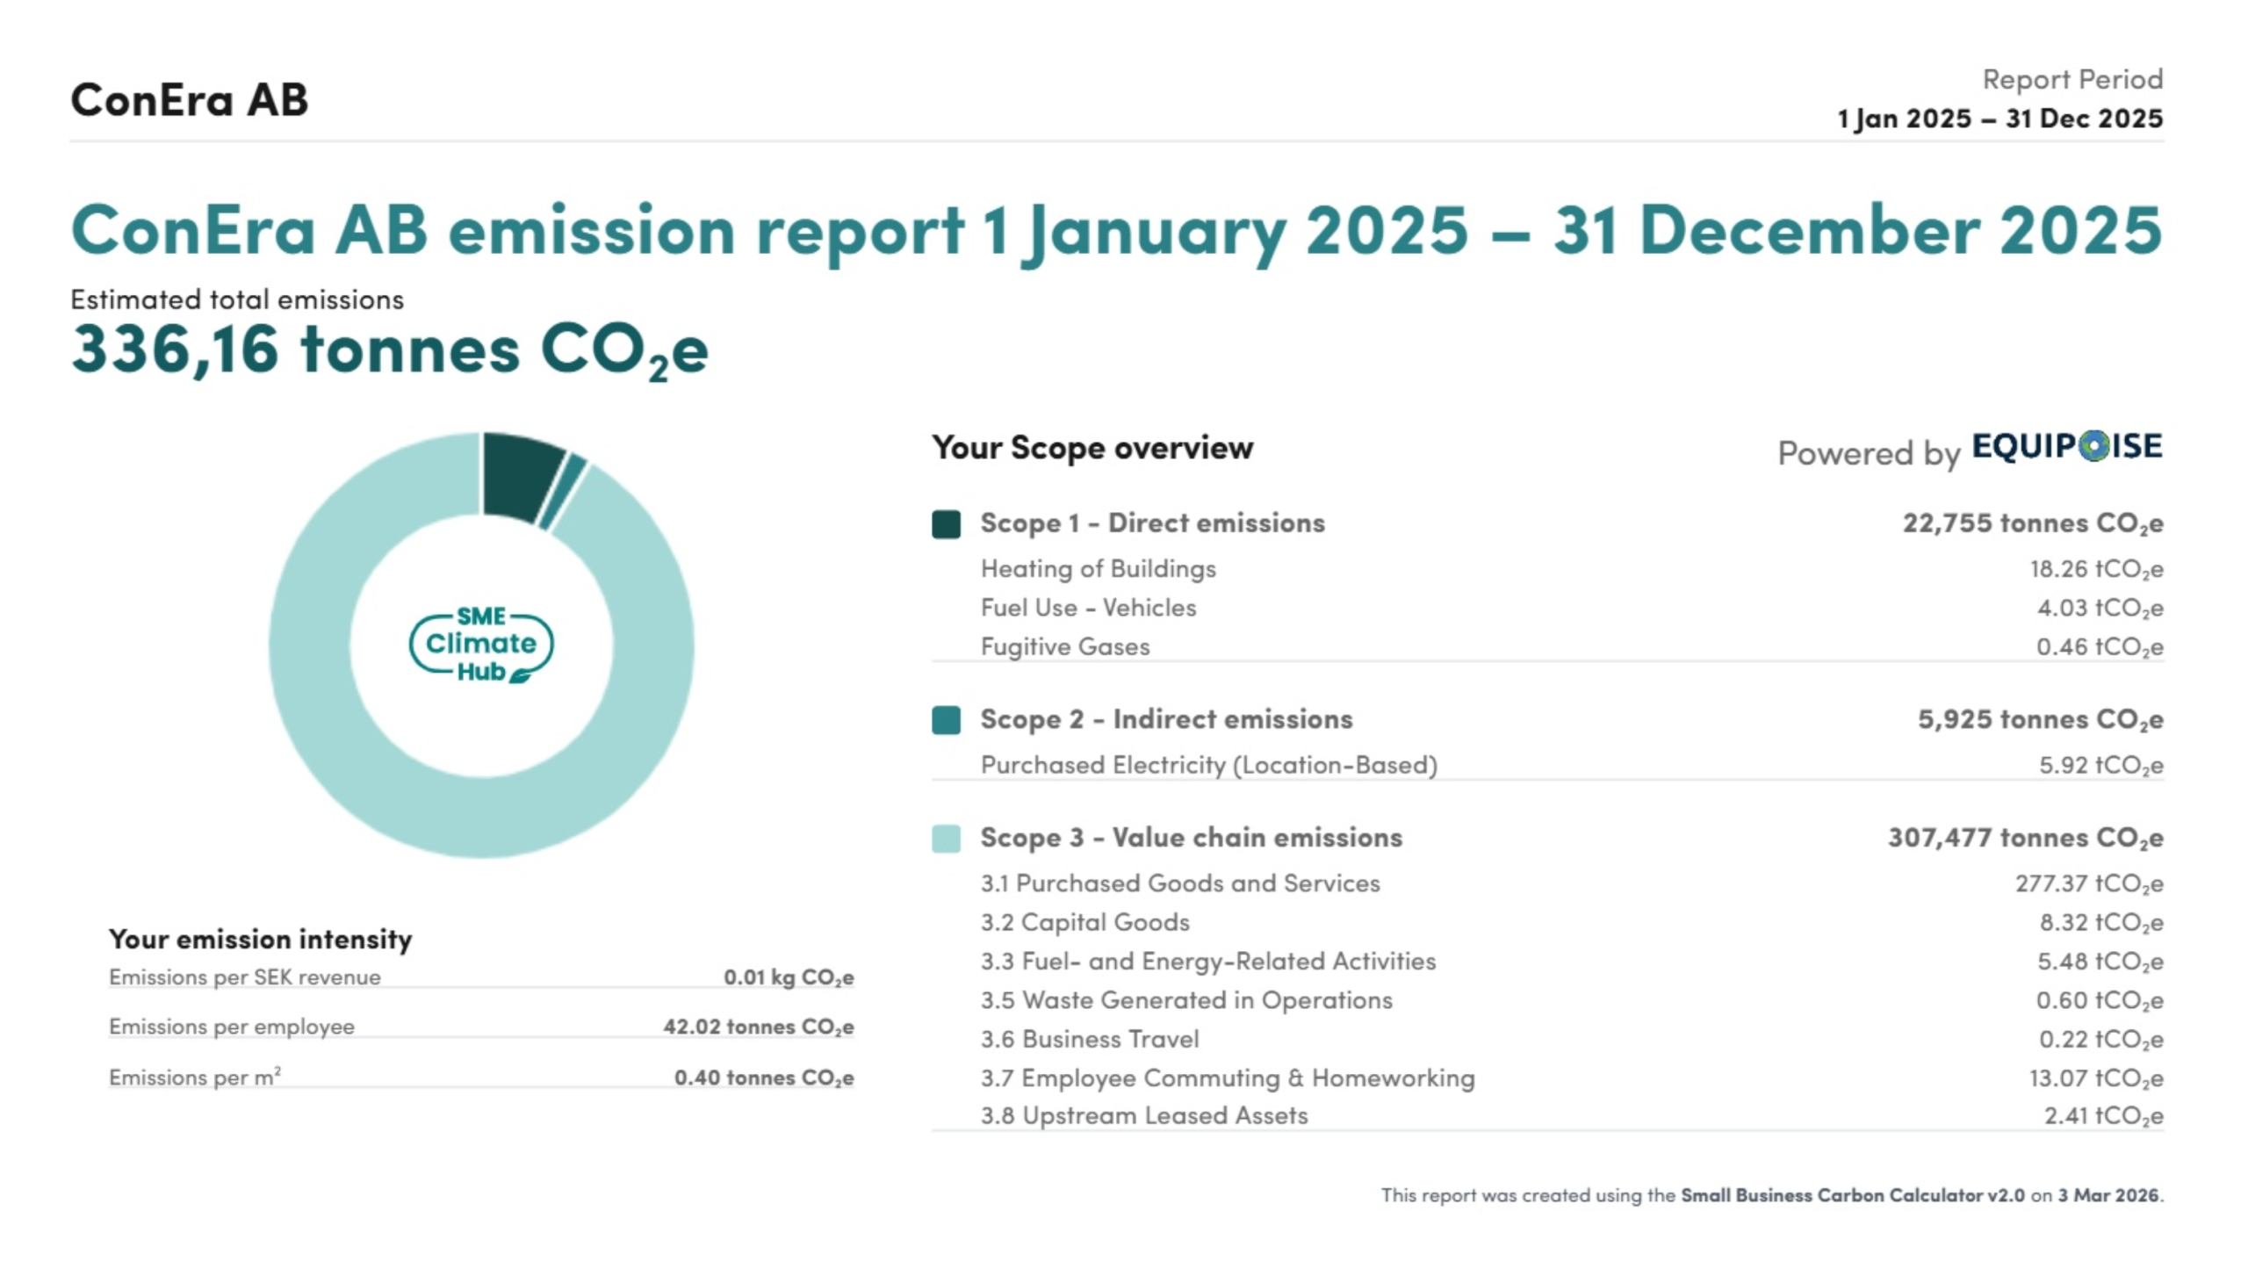Select Scope 3 - Value chain emissions heading
2248x1283 pixels.
click(1190, 838)
